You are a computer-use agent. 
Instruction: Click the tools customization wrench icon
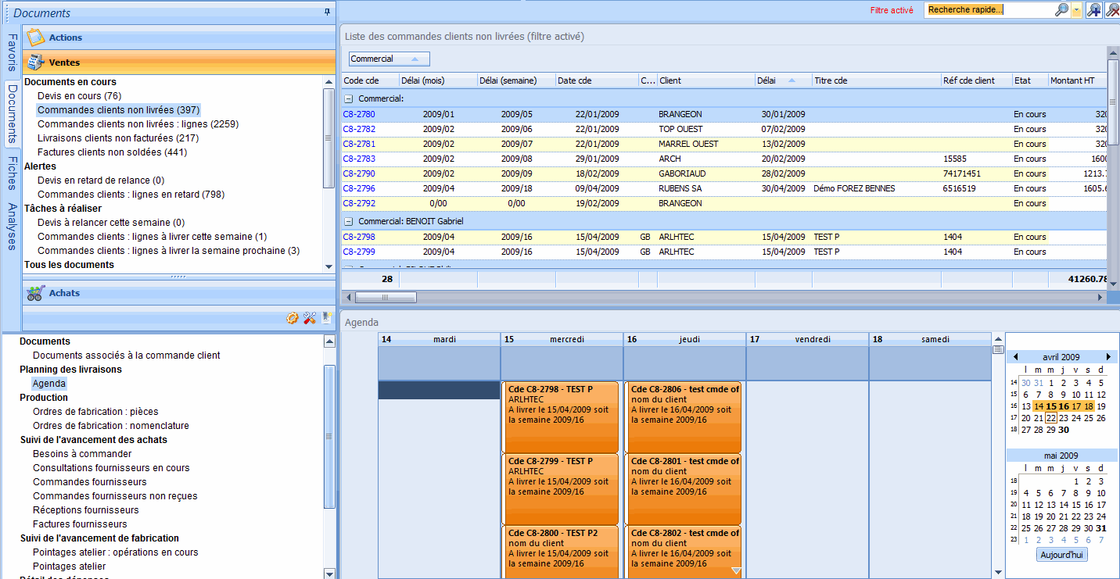pyautogui.click(x=309, y=318)
